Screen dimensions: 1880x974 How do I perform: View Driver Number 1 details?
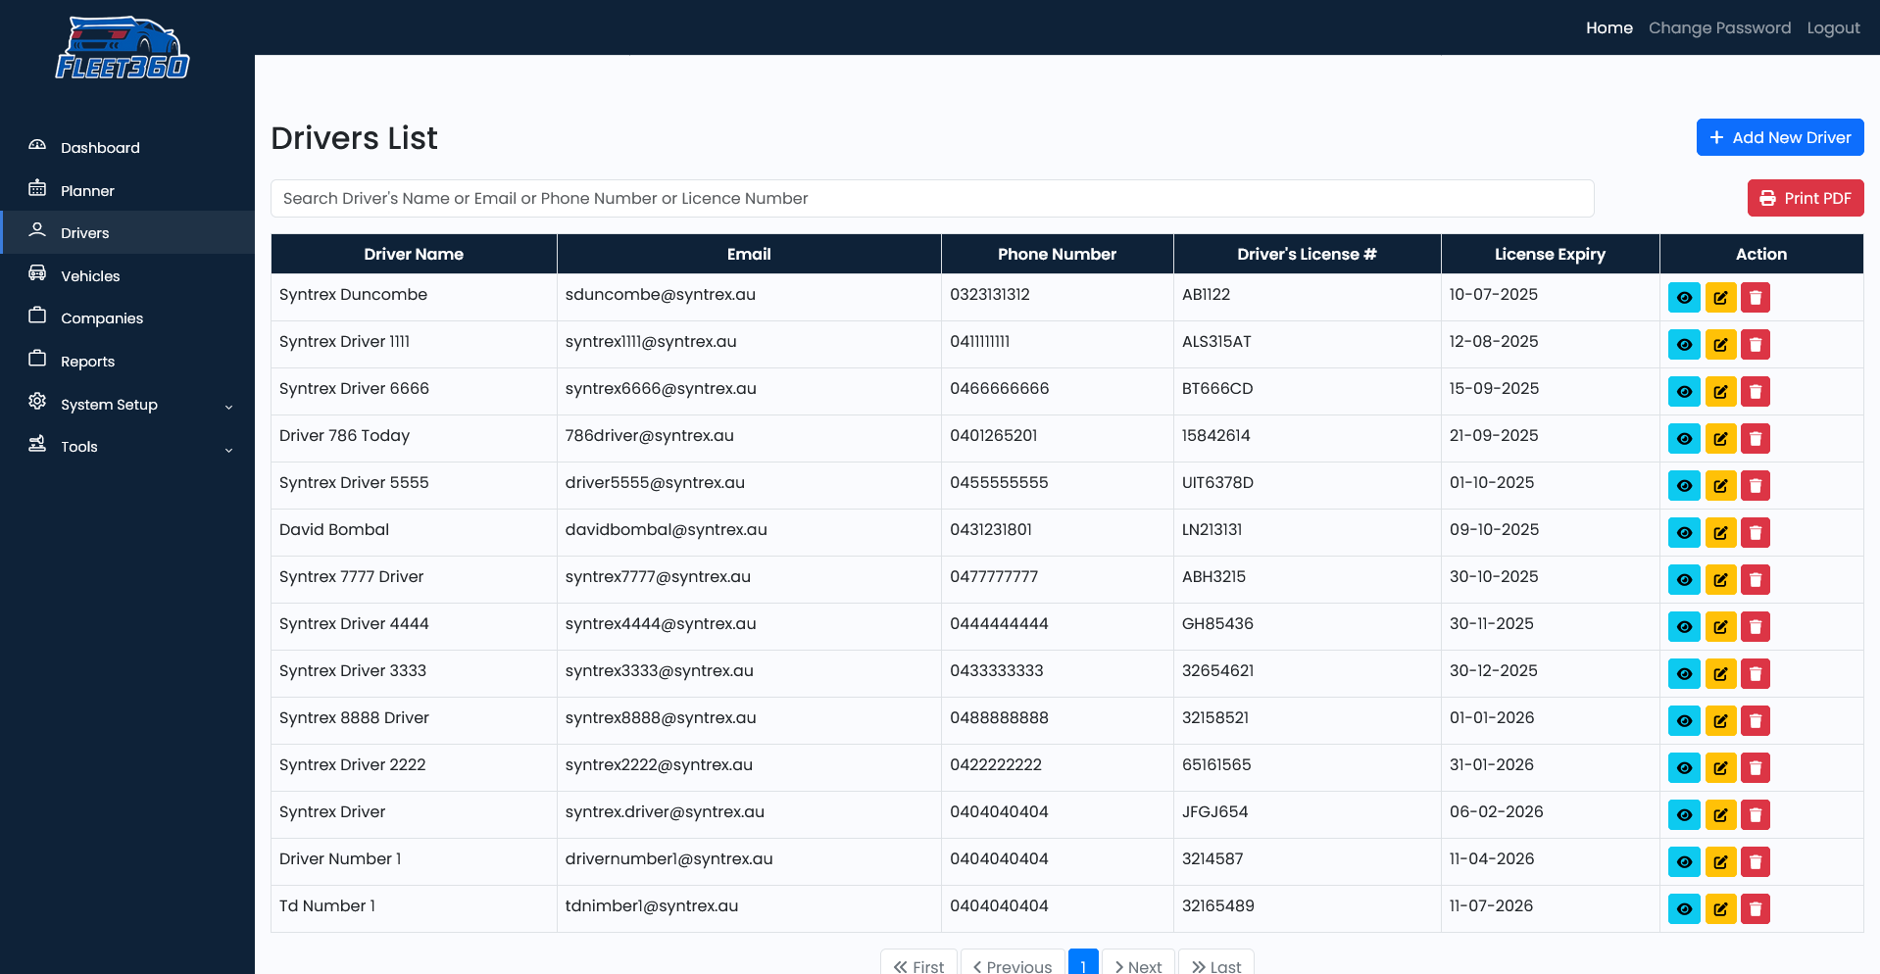click(x=1684, y=862)
